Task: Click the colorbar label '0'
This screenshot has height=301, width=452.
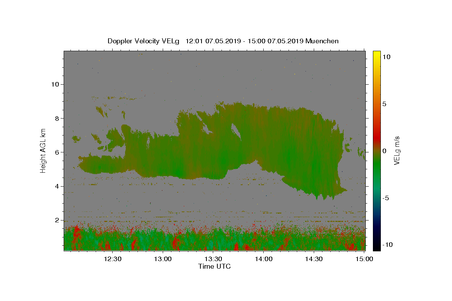Action: (x=384, y=151)
